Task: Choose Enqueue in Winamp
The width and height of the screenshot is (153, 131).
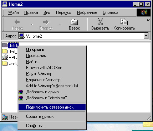Action: [x=52, y=80]
